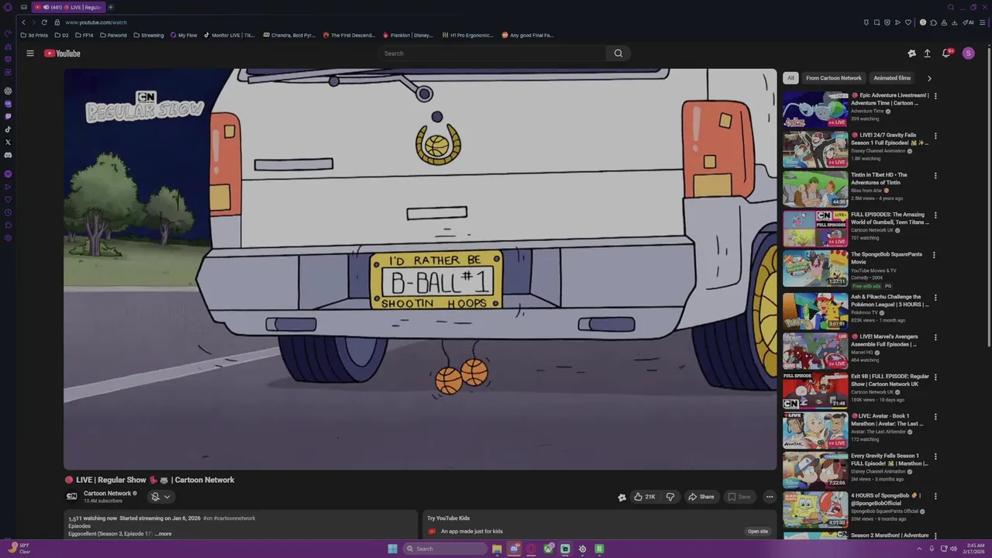Expand the description with ...more
Screen dimensions: 992x558
pyautogui.click(x=163, y=534)
